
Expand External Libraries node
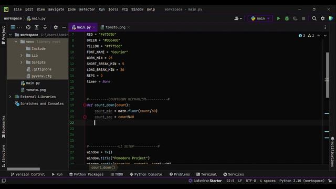[10, 97]
